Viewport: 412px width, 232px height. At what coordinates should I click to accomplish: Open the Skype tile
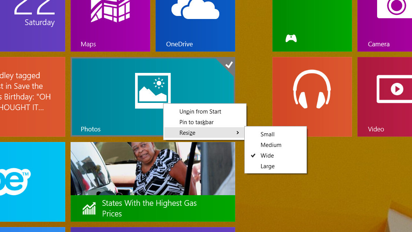[x=15, y=181]
